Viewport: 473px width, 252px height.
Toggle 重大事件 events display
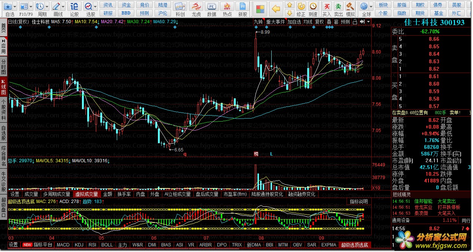click(275, 22)
